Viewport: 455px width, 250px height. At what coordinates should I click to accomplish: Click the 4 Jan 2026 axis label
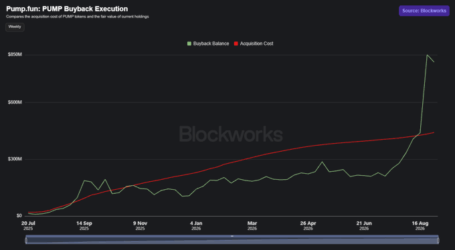click(x=196, y=226)
